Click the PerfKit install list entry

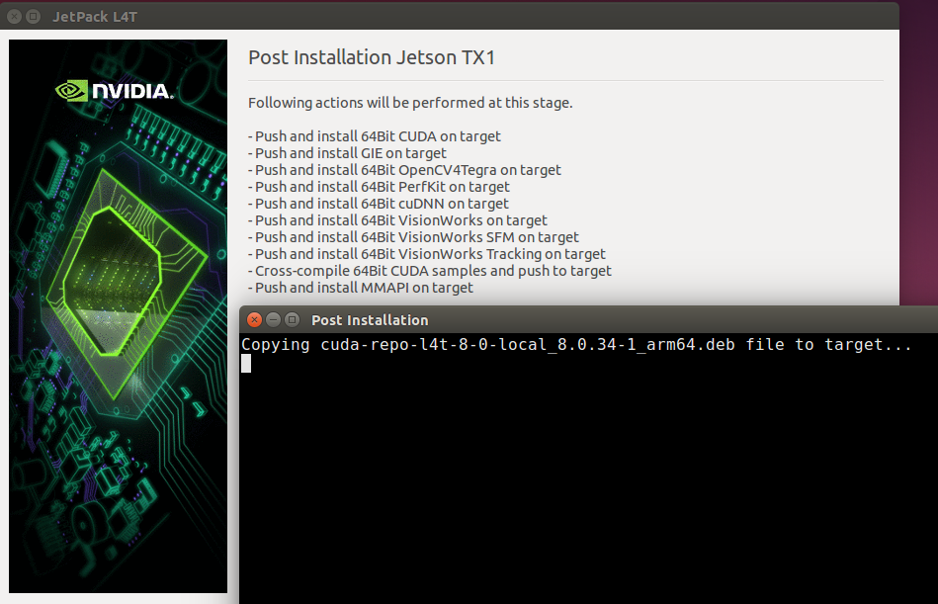click(379, 187)
